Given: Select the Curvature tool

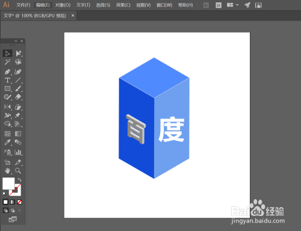Looking at the screenshot, I should 18,72.
